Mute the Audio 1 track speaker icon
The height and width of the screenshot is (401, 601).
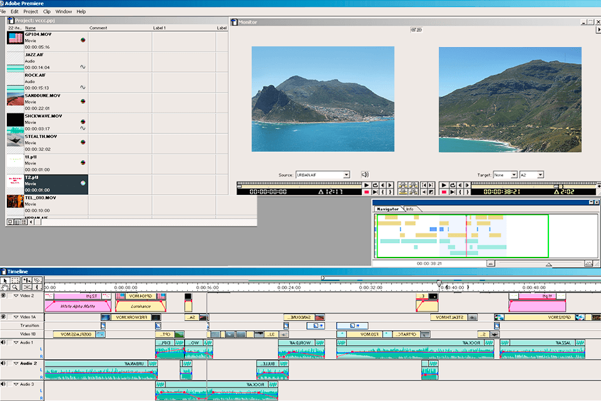[x=3, y=342]
